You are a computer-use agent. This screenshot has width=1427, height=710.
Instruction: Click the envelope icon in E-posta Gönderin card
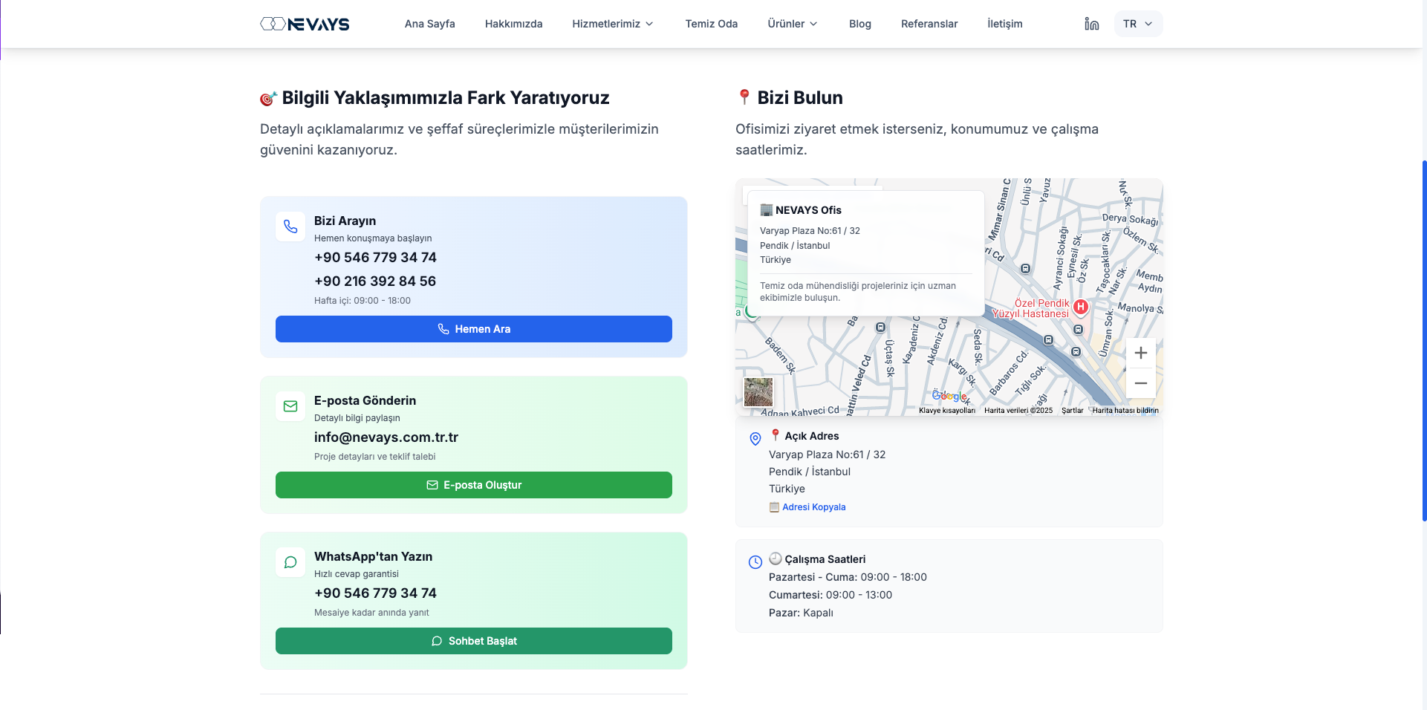pyautogui.click(x=290, y=406)
